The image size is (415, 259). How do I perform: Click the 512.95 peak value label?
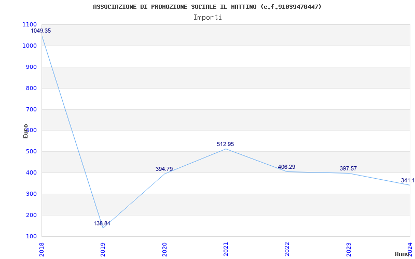click(x=225, y=144)
